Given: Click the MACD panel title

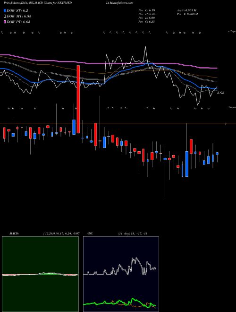Looking at the screenshot, I should tap(14, 234).
